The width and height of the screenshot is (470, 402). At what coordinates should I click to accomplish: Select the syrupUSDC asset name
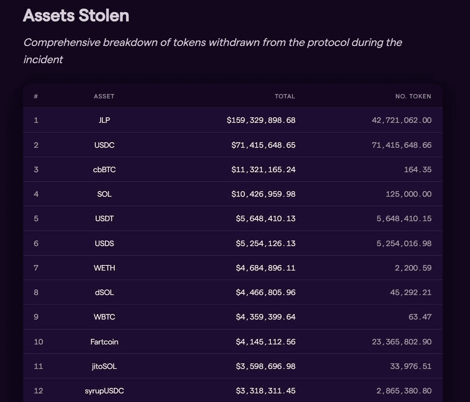click(104, 391)
